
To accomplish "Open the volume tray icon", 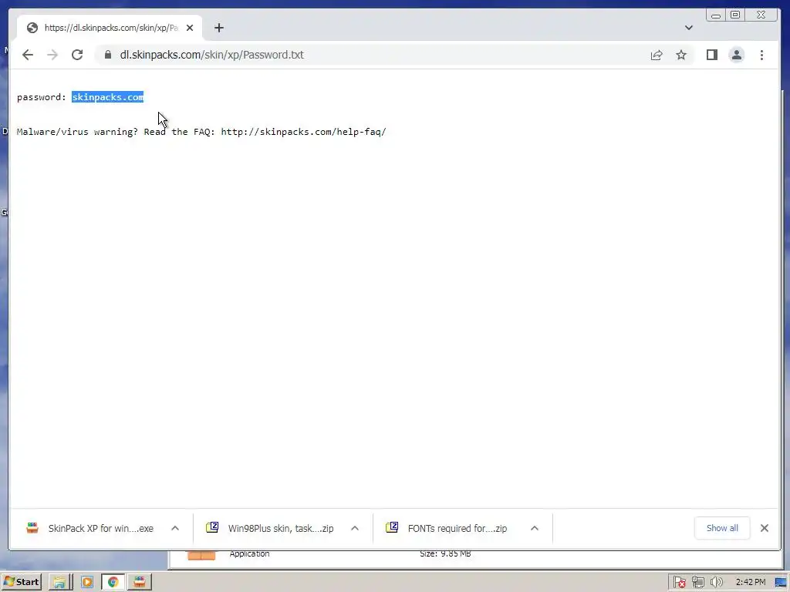I will pos(716,583).
